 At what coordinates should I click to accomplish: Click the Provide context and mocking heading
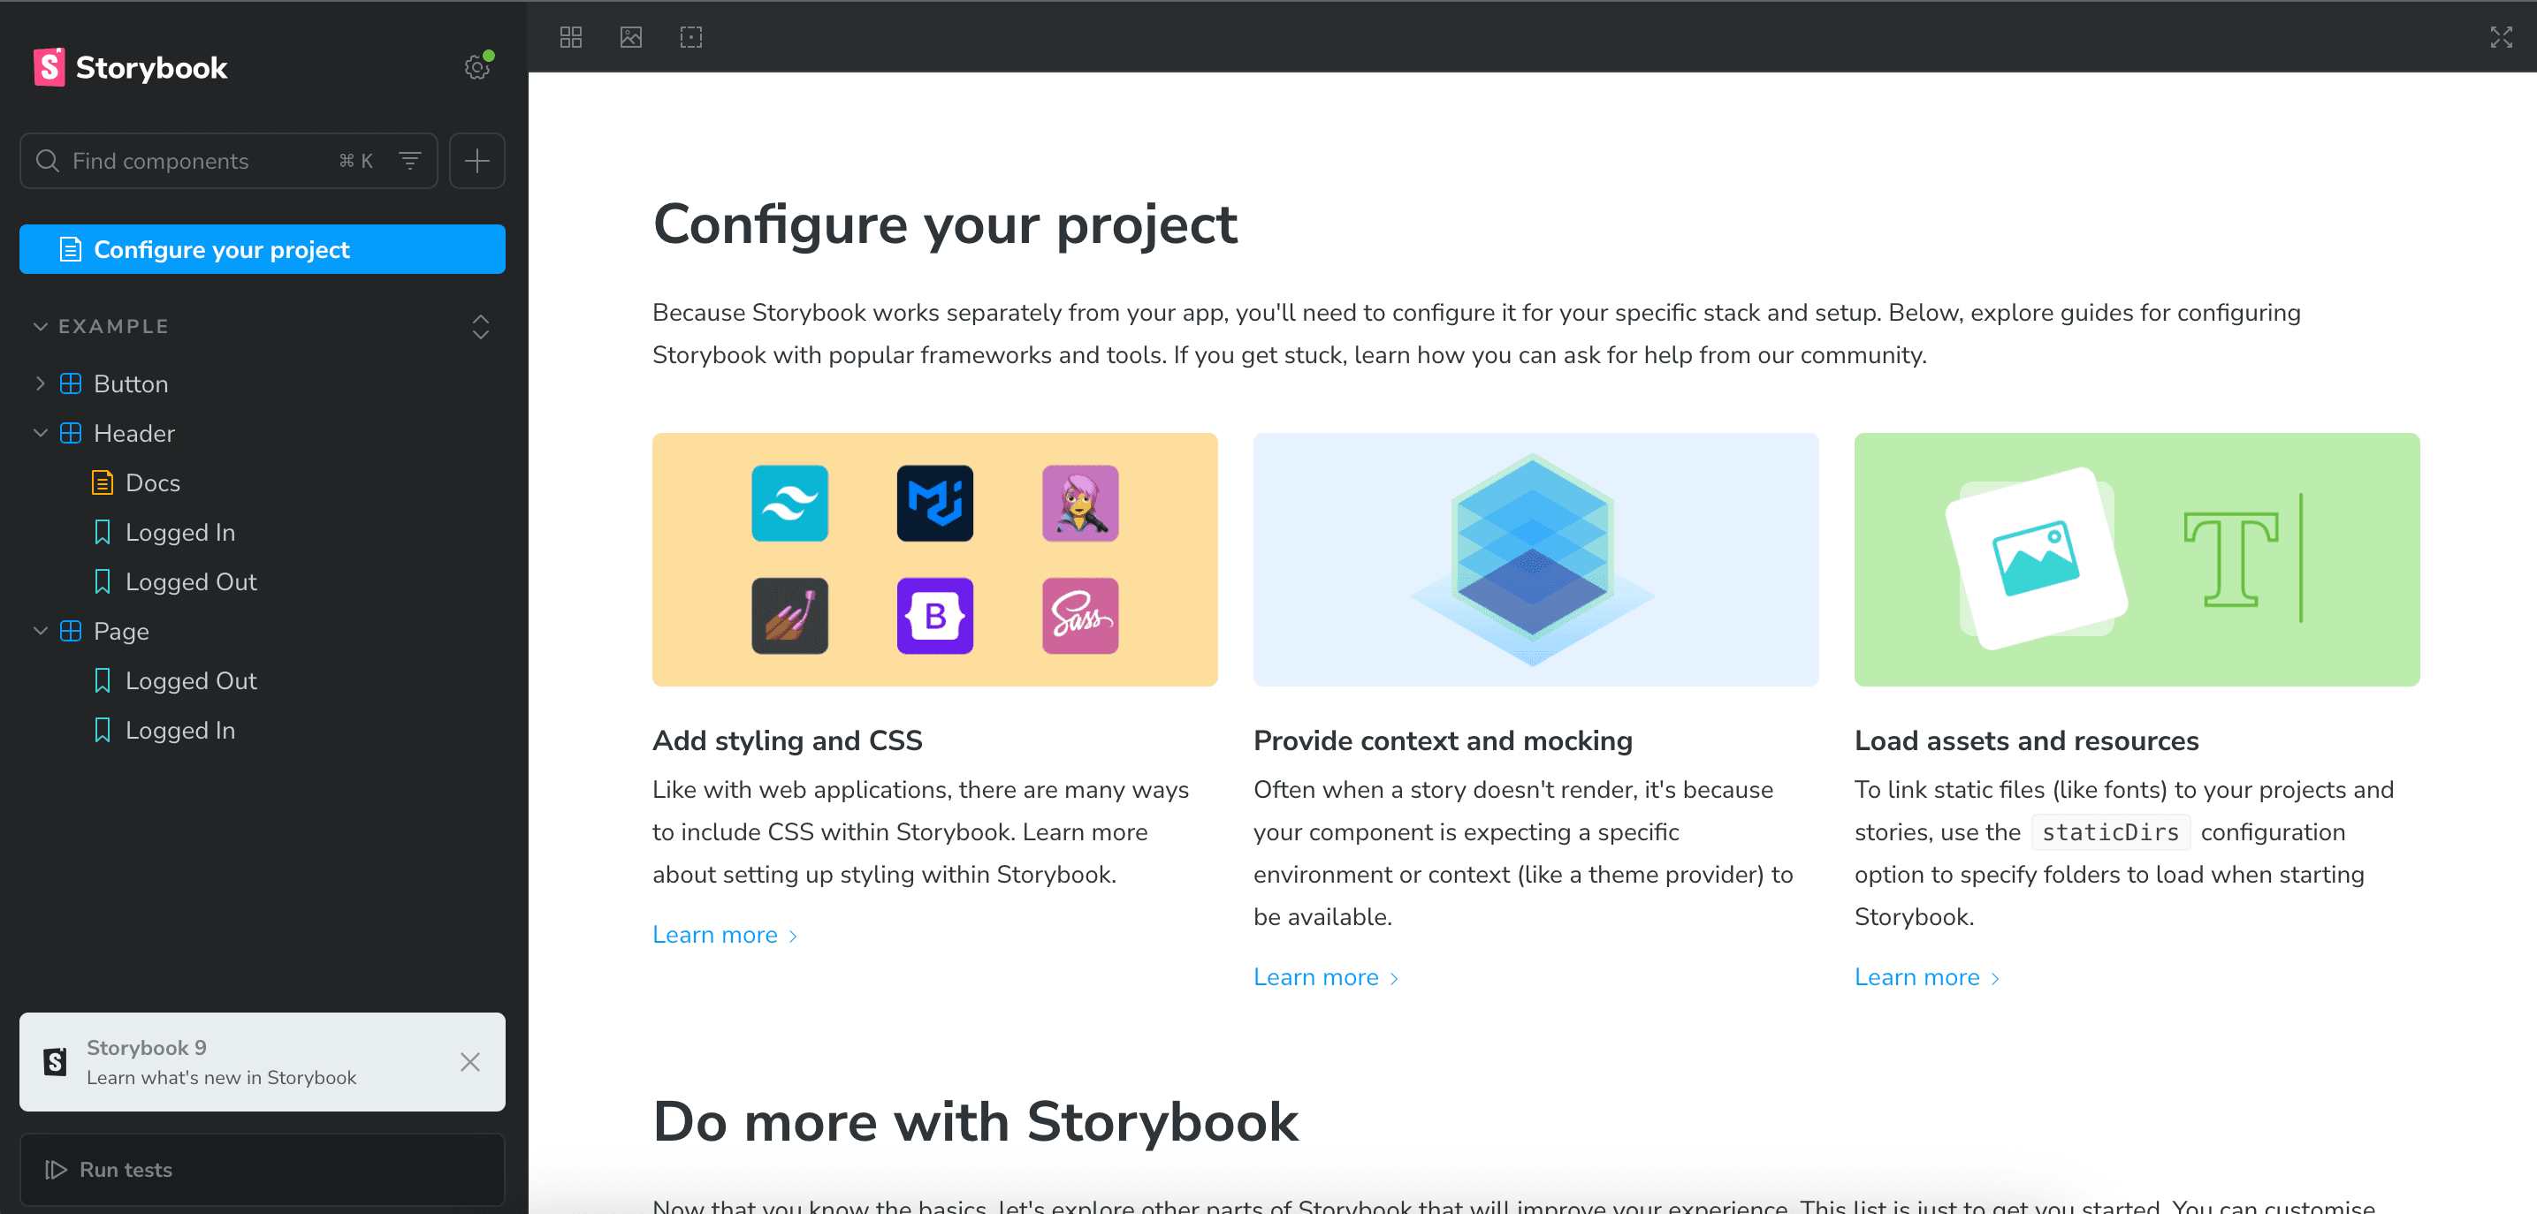coord(1443,740)
